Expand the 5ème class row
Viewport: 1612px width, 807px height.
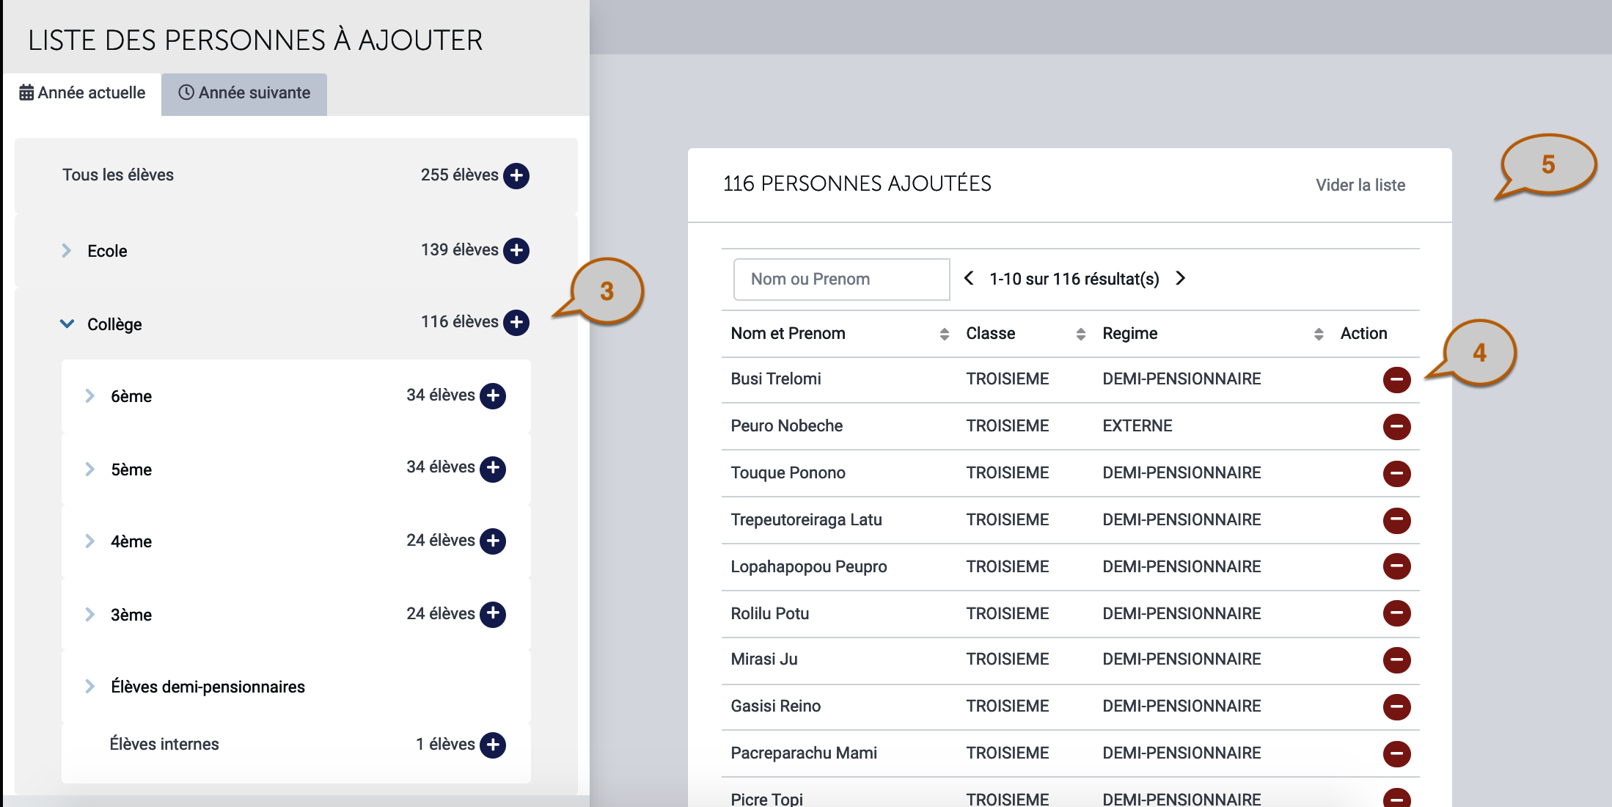tap(90, 469)
